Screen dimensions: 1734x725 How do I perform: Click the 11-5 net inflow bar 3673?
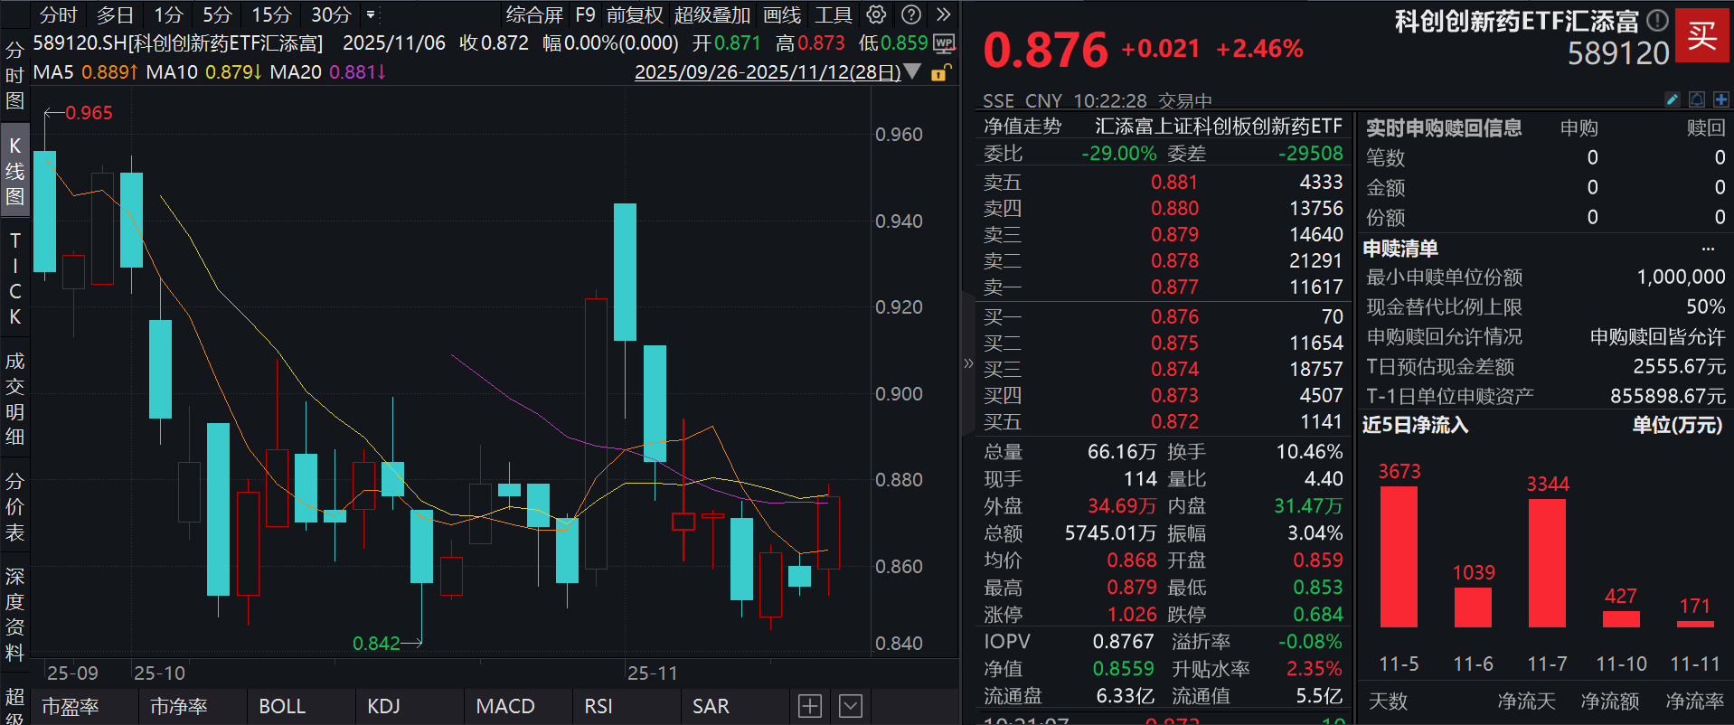click(x=1399, y=557)
